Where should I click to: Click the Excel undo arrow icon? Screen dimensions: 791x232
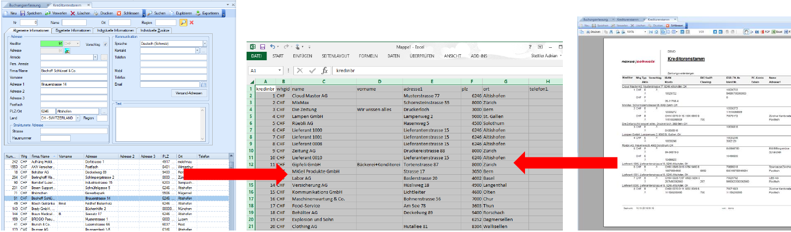273,47
